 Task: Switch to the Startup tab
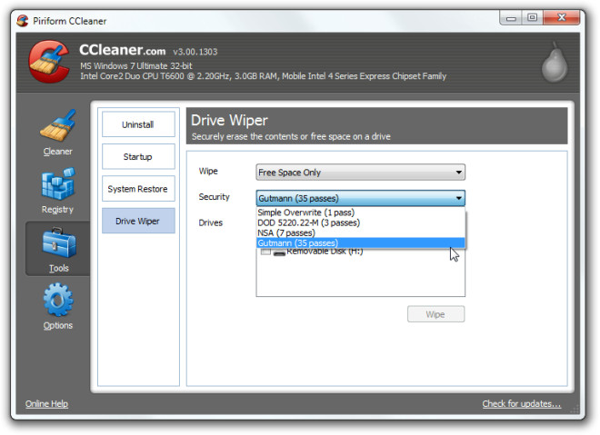138,157
